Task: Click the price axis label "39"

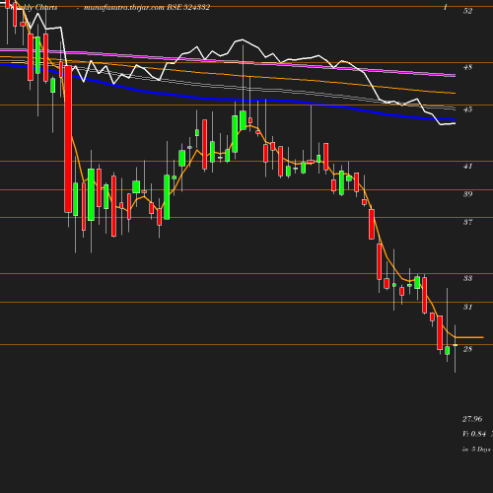Action: click(467, 194)
